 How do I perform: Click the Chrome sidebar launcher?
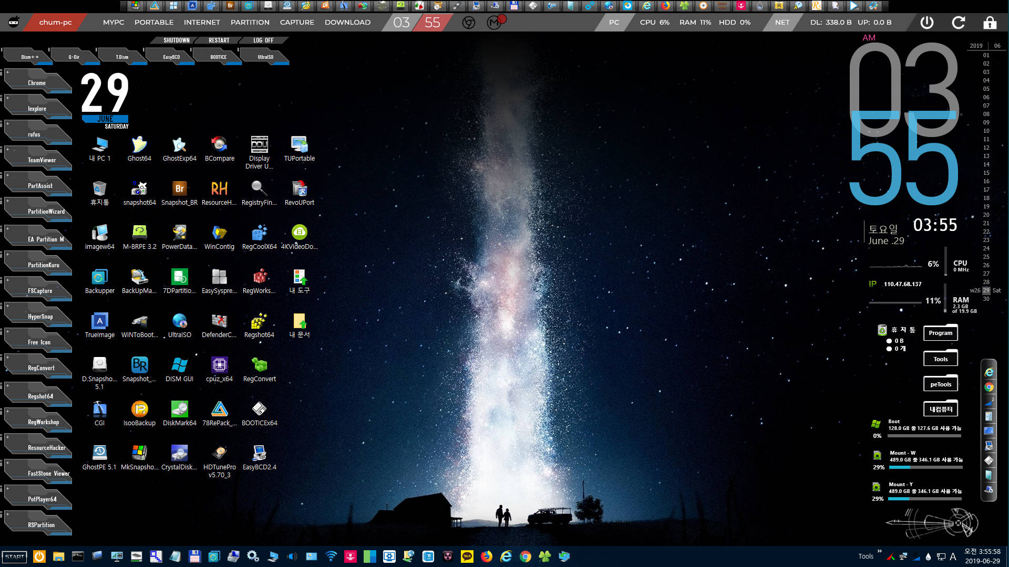(38, 82)
